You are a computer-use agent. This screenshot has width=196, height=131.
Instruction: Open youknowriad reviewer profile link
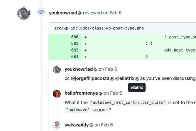[63, 13]
